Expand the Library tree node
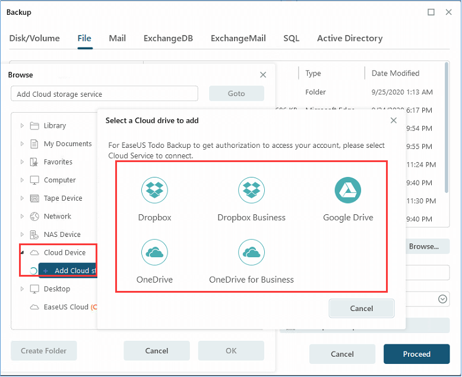The image size is (462, 377). point(22,126)
